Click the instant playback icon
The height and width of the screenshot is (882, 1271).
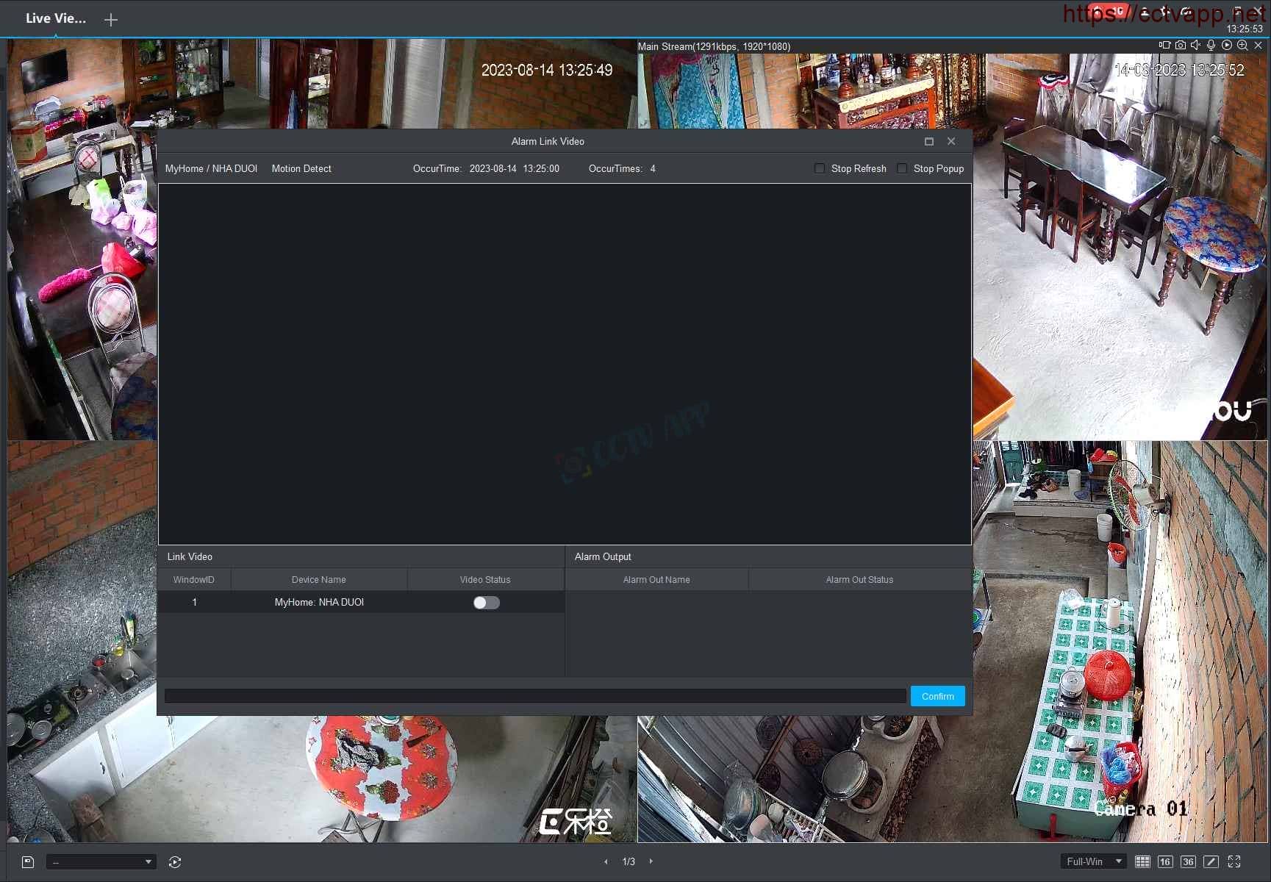click(x=1226, y=46)
